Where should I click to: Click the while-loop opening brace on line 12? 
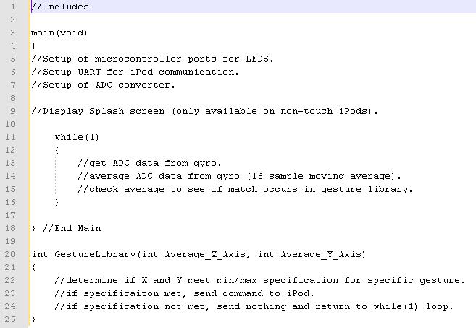click(57, 150)
